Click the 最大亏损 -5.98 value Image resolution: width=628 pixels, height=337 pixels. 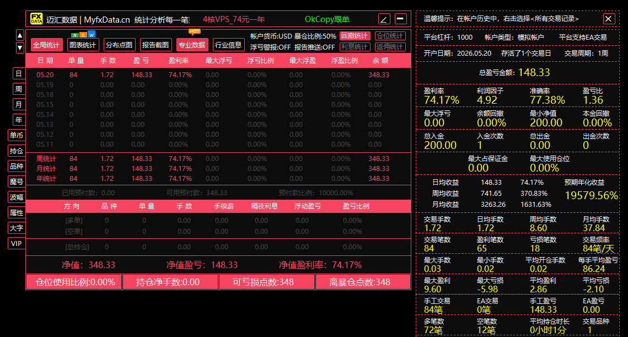coord(487,290)
